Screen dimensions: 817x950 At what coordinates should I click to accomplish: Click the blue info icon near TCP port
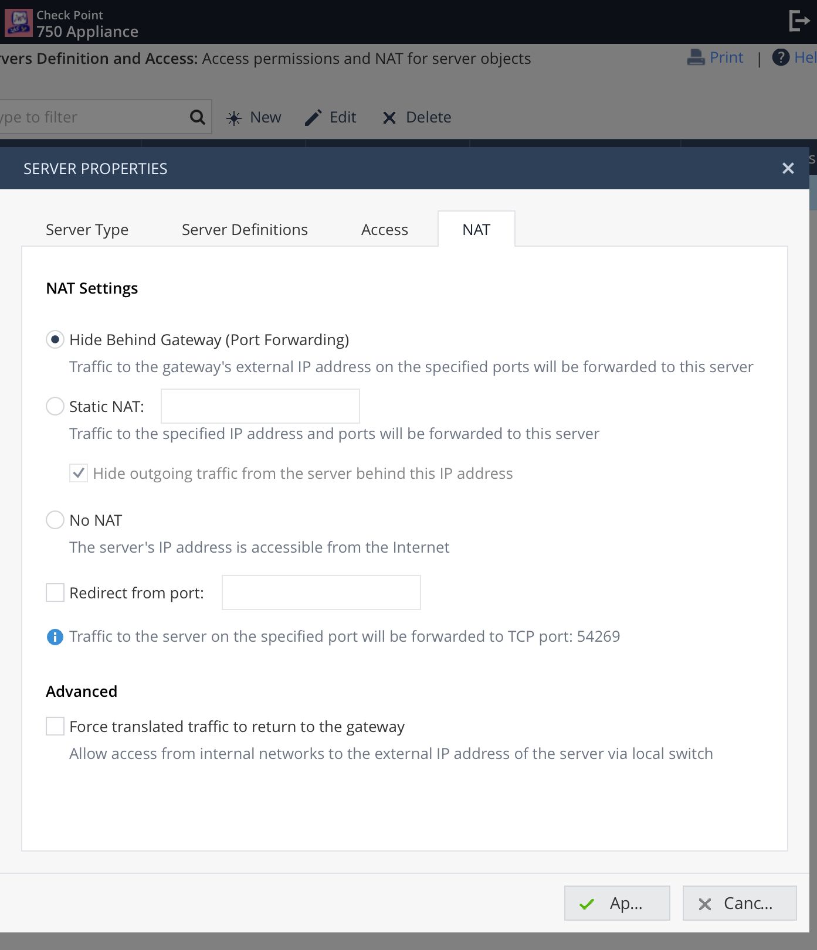tap(55, 636)
